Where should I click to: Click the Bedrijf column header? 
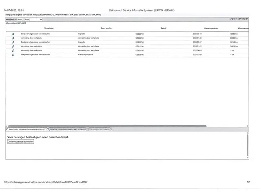(164, 28)
